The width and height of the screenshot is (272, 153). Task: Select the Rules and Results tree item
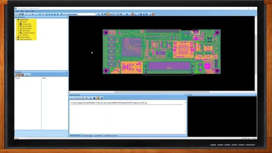point(25,40)
